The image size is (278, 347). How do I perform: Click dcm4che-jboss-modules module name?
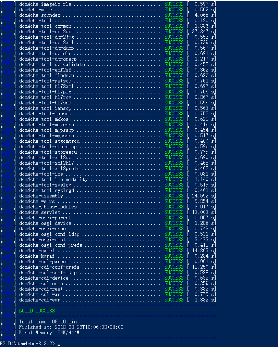pyautogui.click(x=48, y=207)
